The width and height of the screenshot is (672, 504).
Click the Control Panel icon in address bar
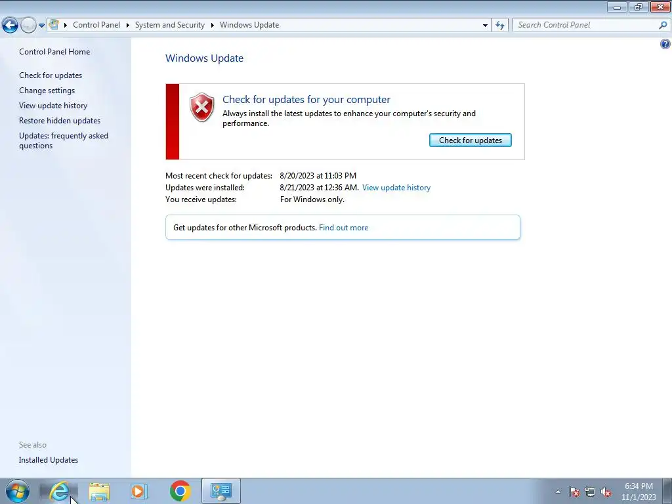pos(54,24)
